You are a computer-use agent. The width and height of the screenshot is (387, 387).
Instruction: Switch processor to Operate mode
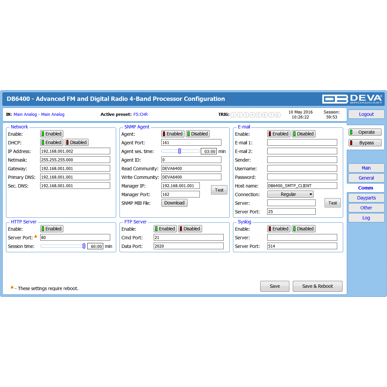pos(365,132)
